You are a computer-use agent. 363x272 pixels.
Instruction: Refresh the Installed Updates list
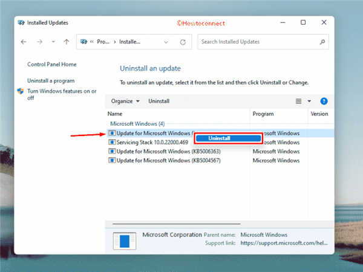click(183, 42)
